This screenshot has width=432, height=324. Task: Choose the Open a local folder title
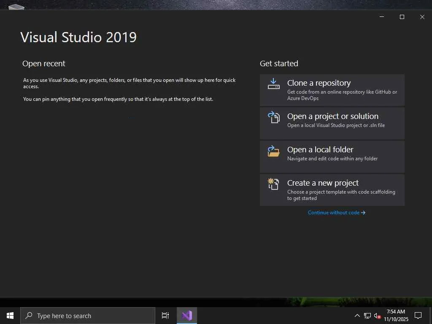320,150
